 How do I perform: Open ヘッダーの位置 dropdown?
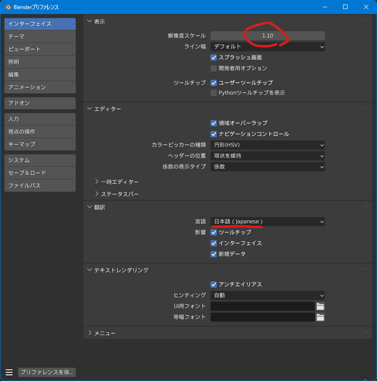(267, 156)
